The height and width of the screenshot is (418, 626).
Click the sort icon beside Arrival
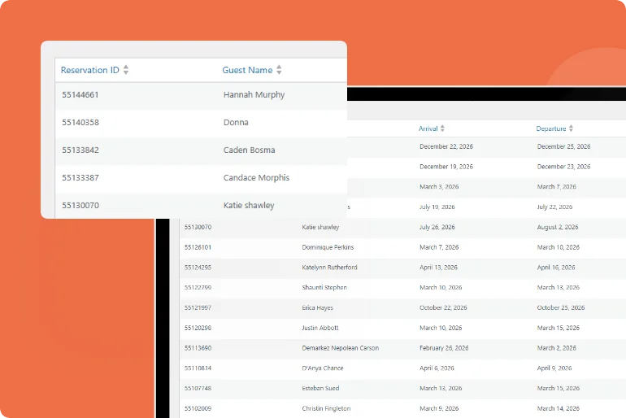pyautogui.click(x=442, y=128)
